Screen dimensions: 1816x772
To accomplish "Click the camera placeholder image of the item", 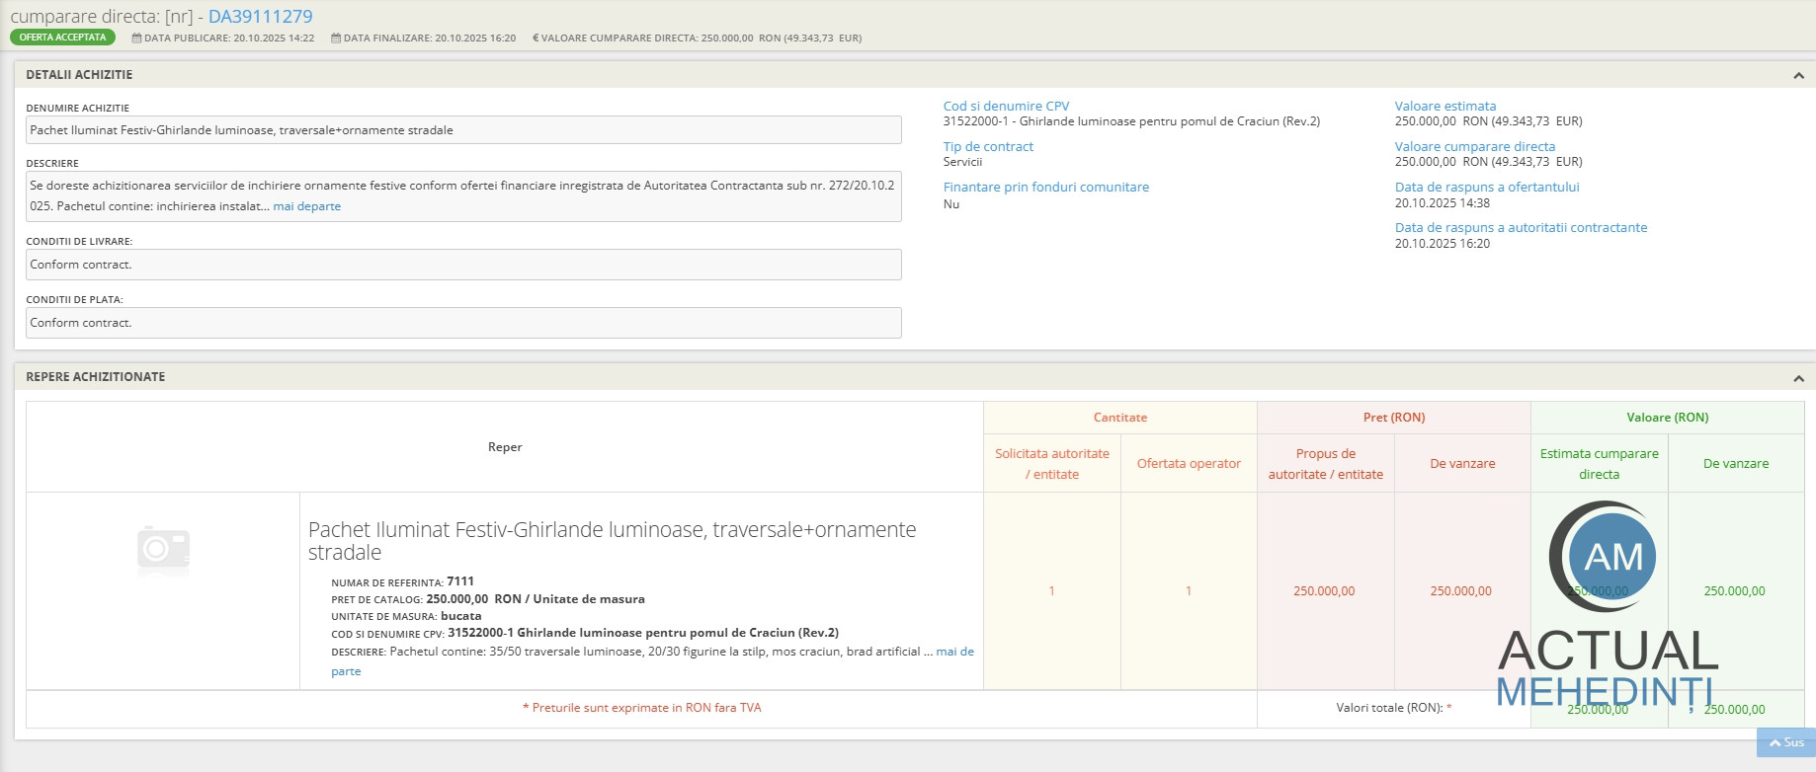I will 163,548.
